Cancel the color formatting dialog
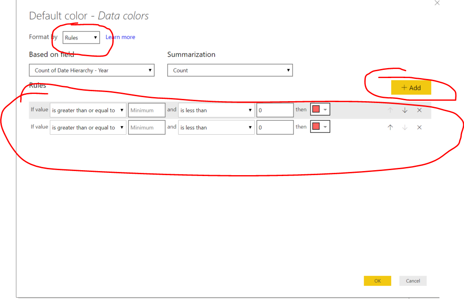The width and height of the screenshot is (464, 299). (x=413, y=281)
